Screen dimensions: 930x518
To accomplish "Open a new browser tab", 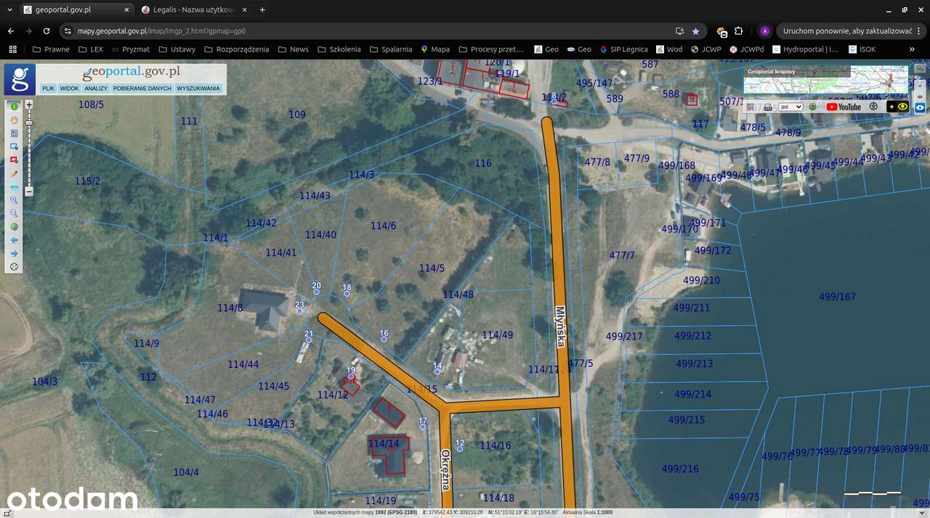I will (x=262, y=10).
